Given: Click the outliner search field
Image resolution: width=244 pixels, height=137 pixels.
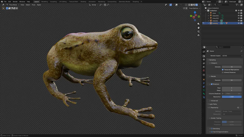Looking at the screenshot, I should [221, 5].
